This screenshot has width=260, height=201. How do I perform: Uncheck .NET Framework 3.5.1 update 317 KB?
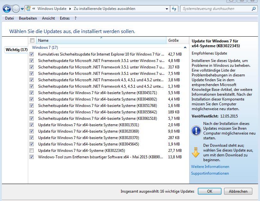coord(31,67)
